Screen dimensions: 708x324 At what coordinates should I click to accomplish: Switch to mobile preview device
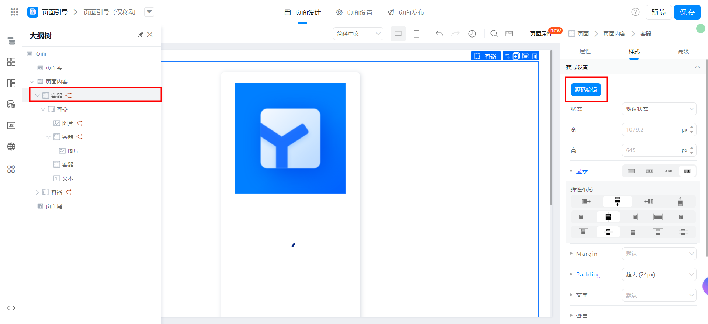(x=417, y=34)
